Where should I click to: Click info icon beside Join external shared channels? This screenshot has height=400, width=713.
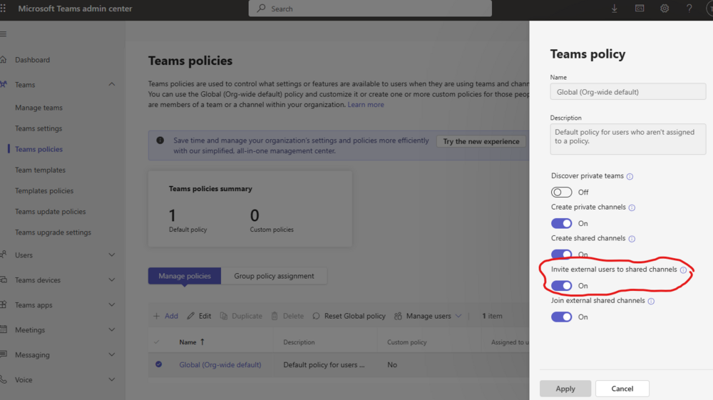tap(651, 301)
